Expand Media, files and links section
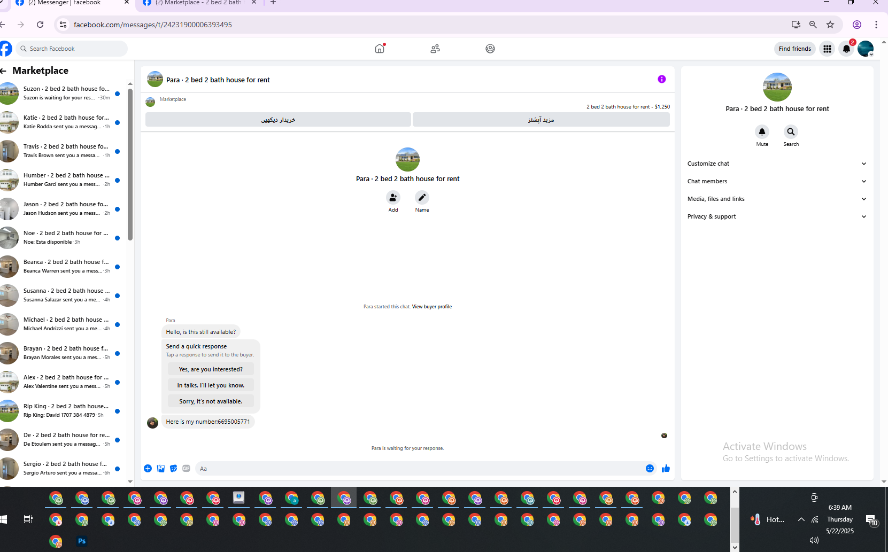 [x=777, y=199]
